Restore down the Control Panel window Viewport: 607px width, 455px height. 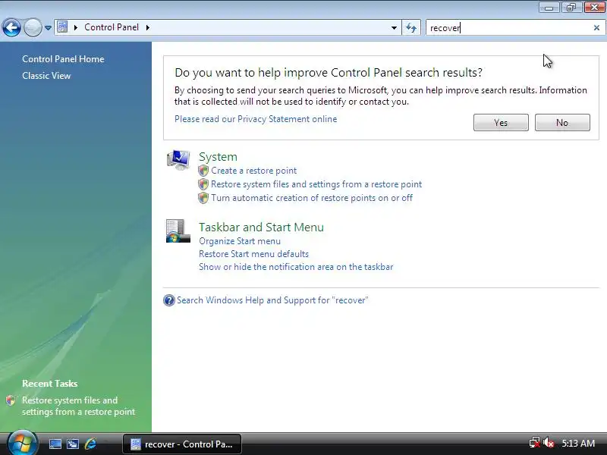coord(571,8)
